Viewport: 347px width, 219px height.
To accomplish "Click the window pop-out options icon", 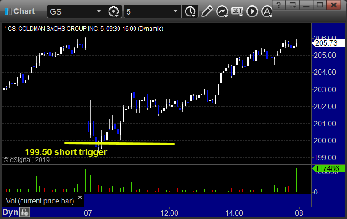I will (x=293, y=5).
